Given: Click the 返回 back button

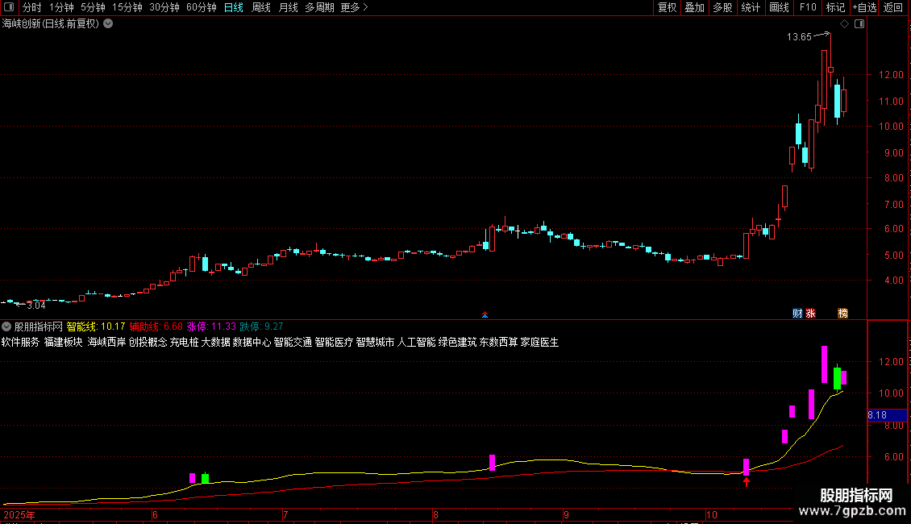Looking at the screenshot, I should (x=893, y=7).
